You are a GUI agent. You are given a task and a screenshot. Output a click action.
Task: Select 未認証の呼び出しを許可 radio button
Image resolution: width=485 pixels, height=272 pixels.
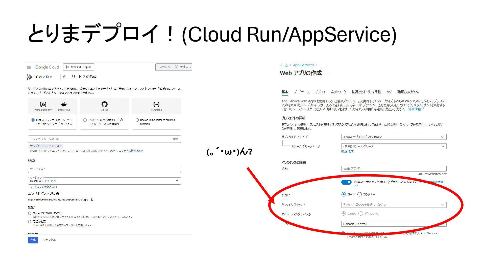tap(30, 213)
